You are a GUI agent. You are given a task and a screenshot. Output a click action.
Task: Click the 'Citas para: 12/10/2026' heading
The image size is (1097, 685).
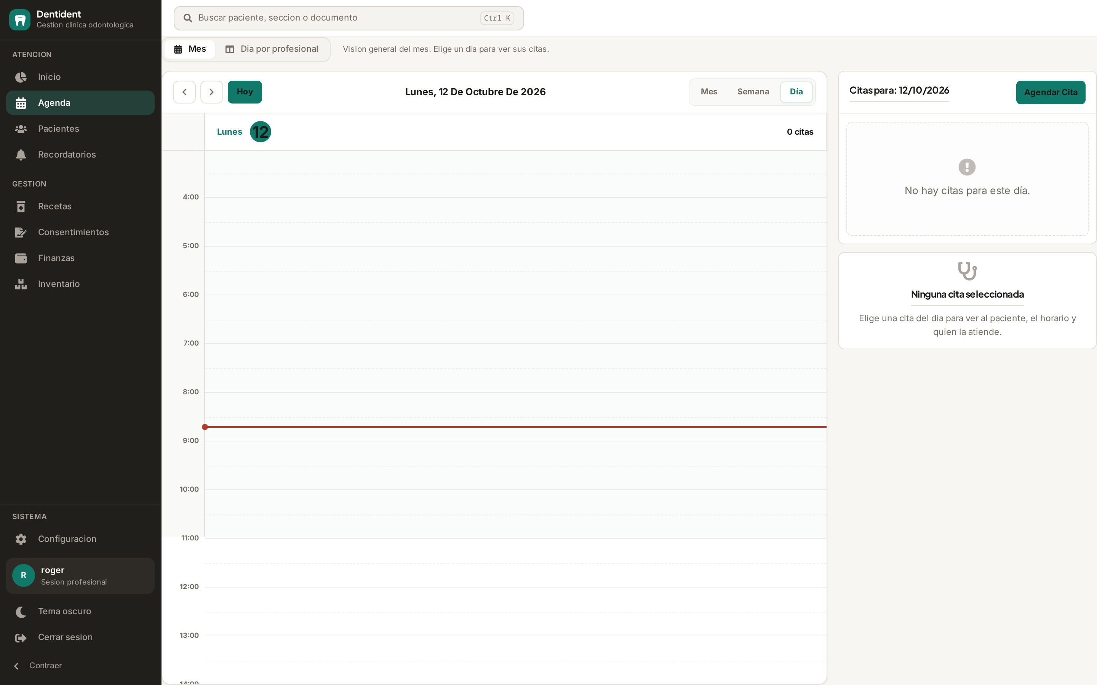pyautogui.click(x=899, y=91)
